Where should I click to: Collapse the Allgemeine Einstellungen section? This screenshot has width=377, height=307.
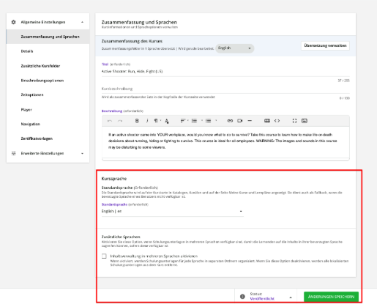click(82, 22)
